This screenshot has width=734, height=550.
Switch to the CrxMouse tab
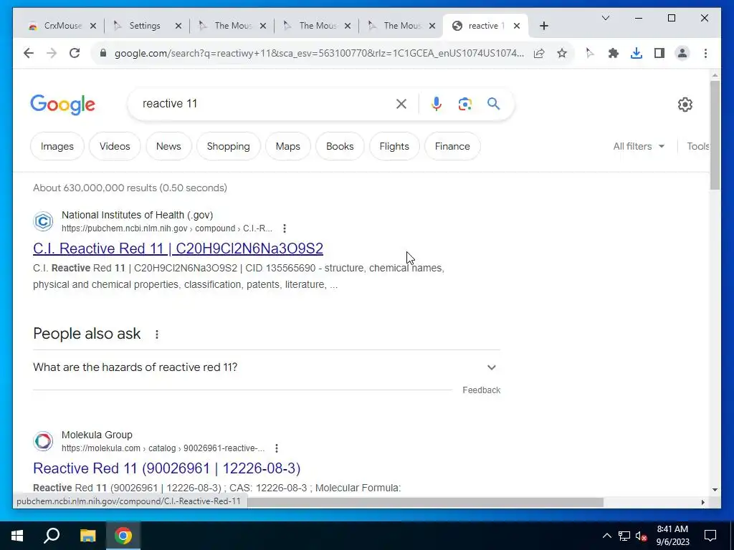click(x=55, y=26)
